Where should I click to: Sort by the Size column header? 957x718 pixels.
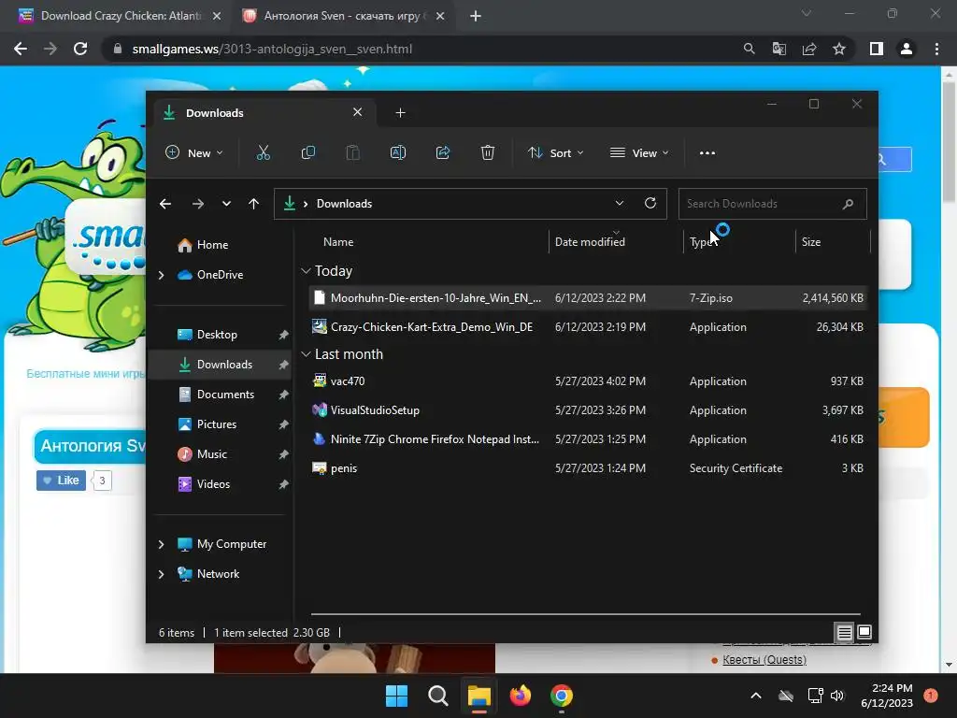coord(810,242)
